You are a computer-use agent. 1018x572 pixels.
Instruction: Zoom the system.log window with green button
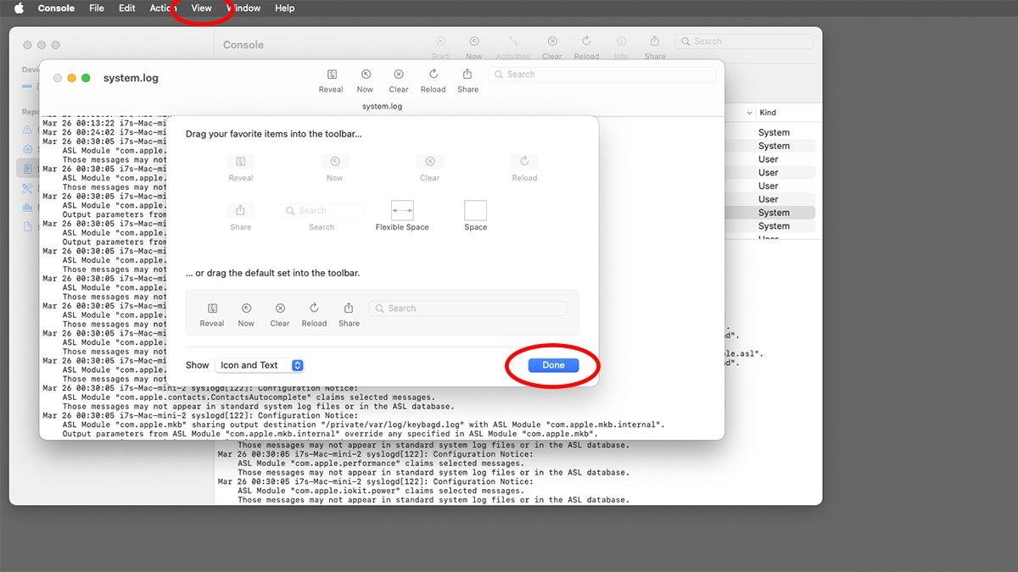tap(86, 78)
